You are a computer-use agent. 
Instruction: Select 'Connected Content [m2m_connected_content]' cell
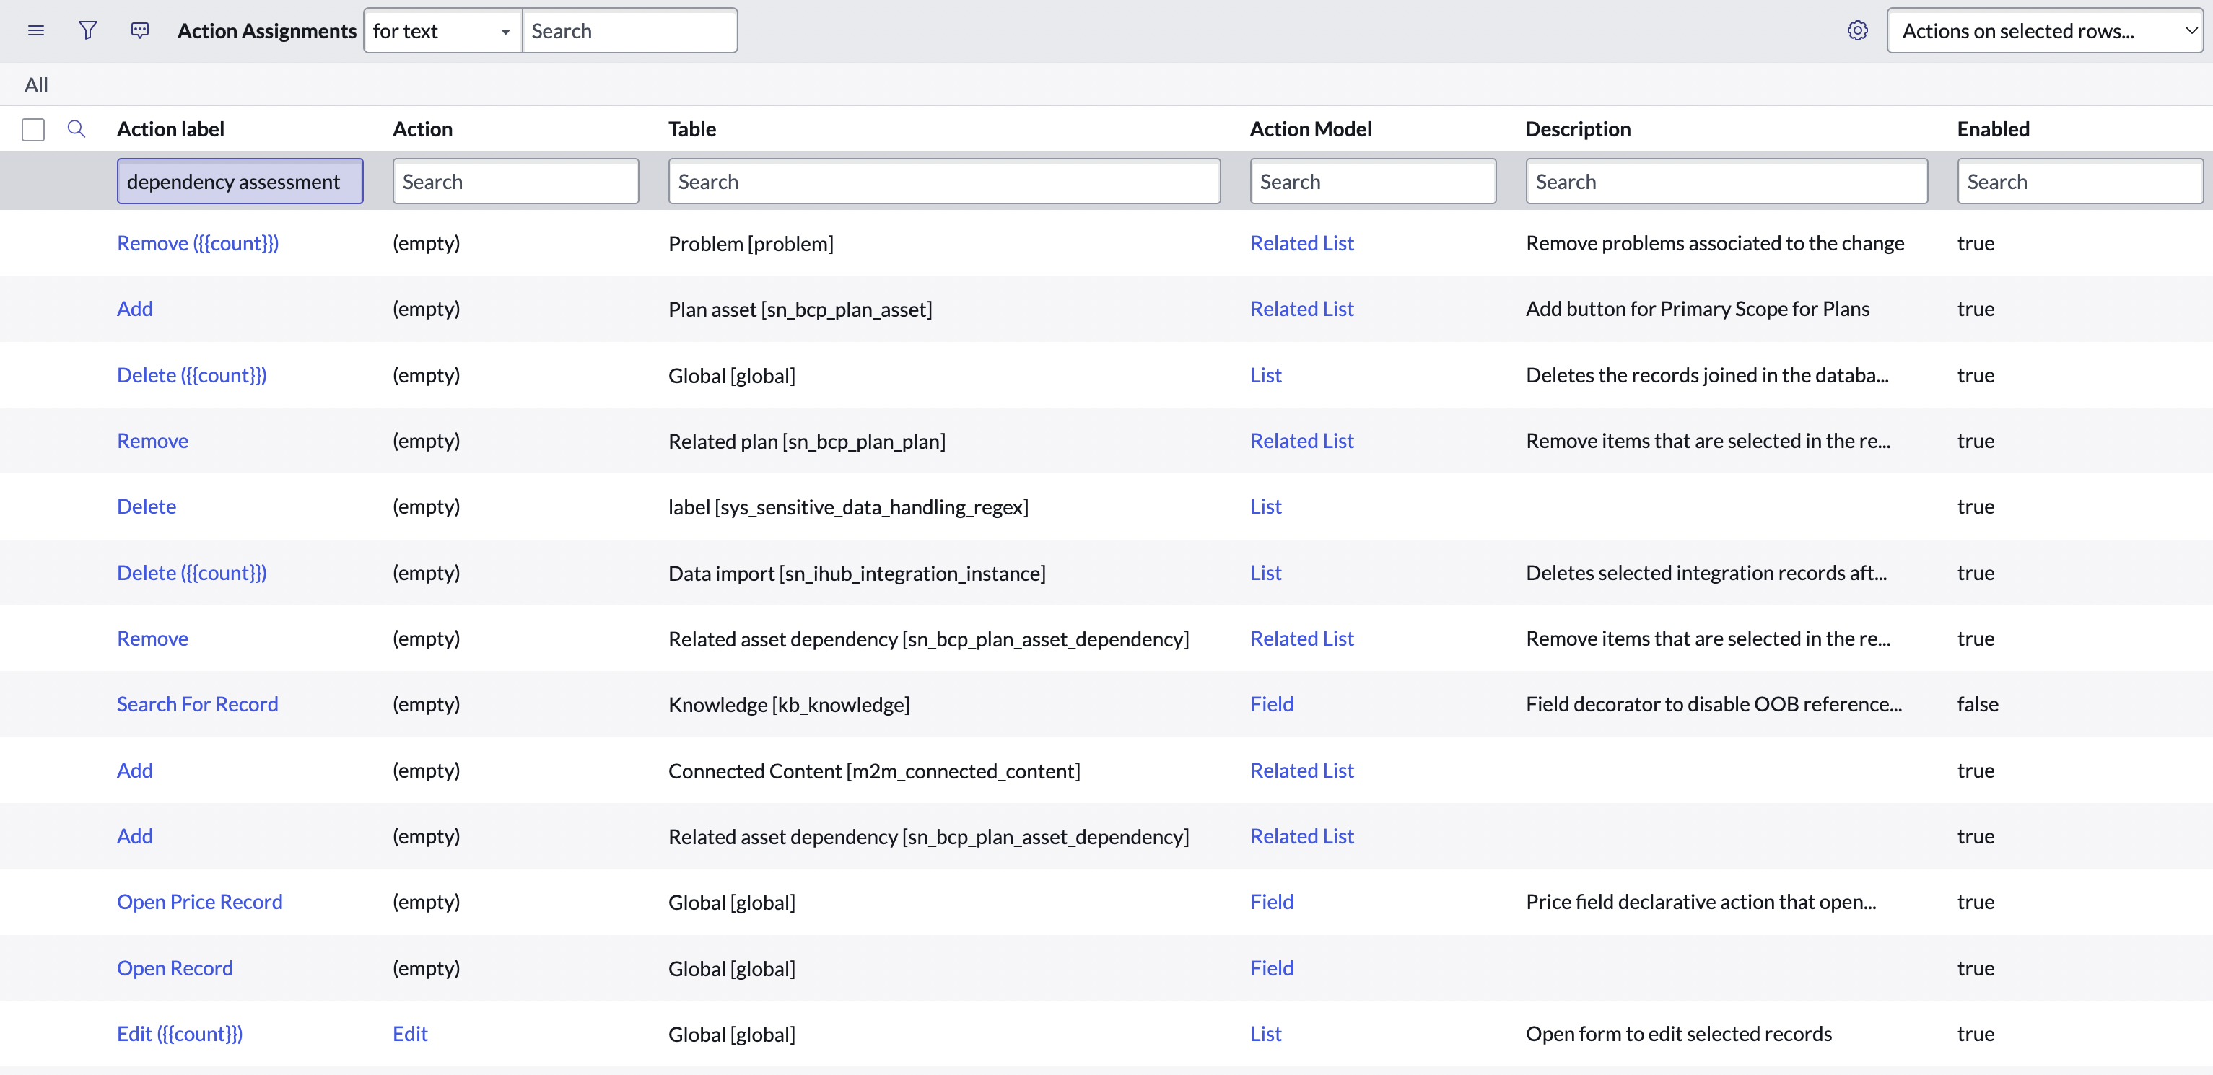click(875, 771)
